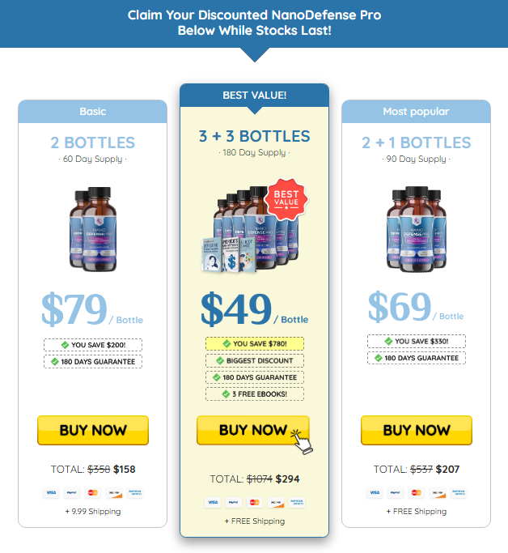Click the Visa icon in Most popular plan
Image resolution: width=508 pixels, height=553 pixels.
pos(375,493)
